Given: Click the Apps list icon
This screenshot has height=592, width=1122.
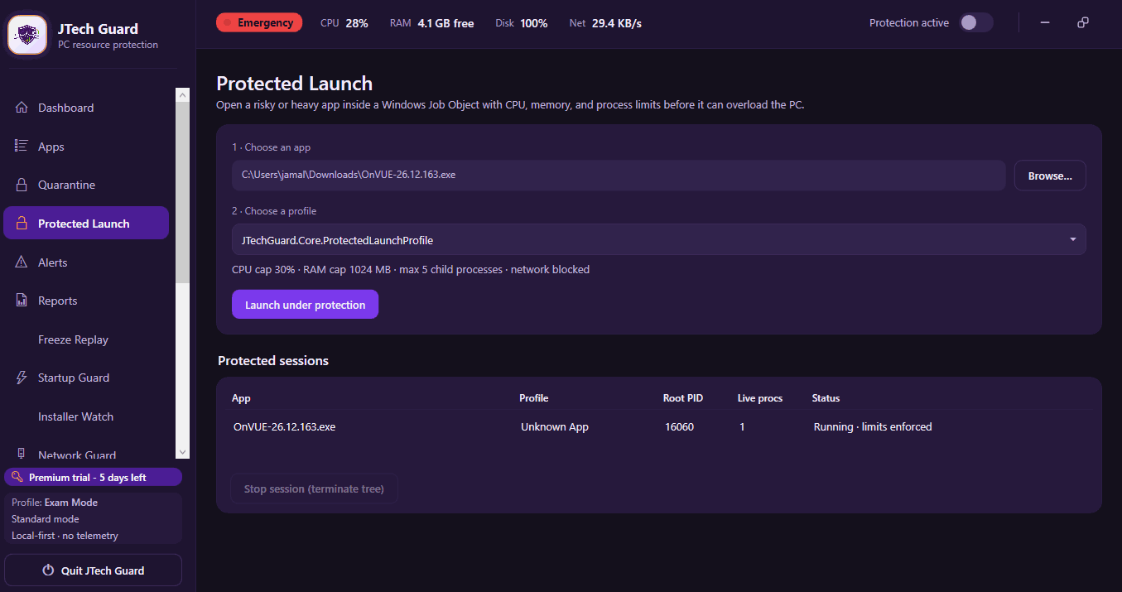Looking at the screenshot, I should click(22, 147).
